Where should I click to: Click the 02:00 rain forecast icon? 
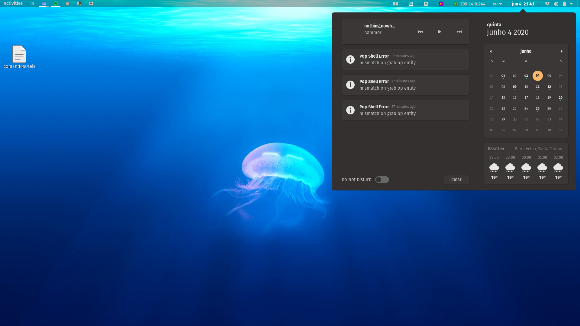558,168
